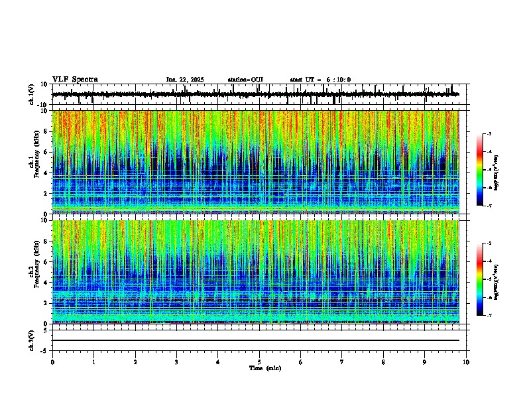
Task: Click "-3" label on the ch.1 color scale
Action: point(489,133)
